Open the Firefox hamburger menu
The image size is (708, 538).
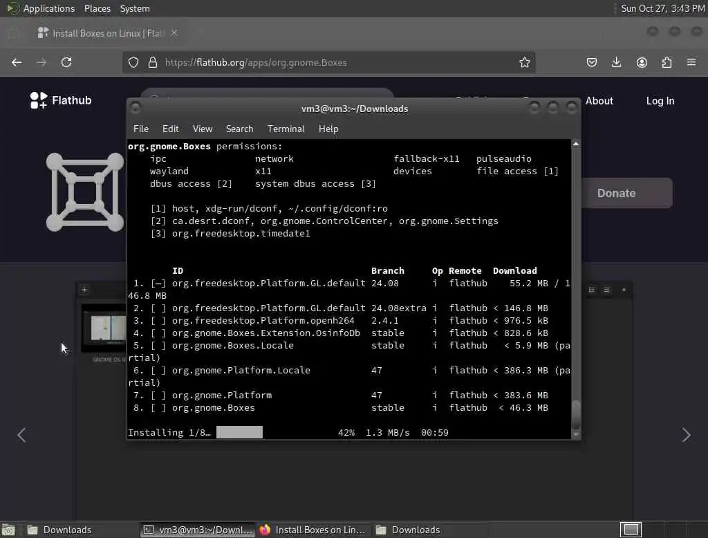[x=691, y=62]
